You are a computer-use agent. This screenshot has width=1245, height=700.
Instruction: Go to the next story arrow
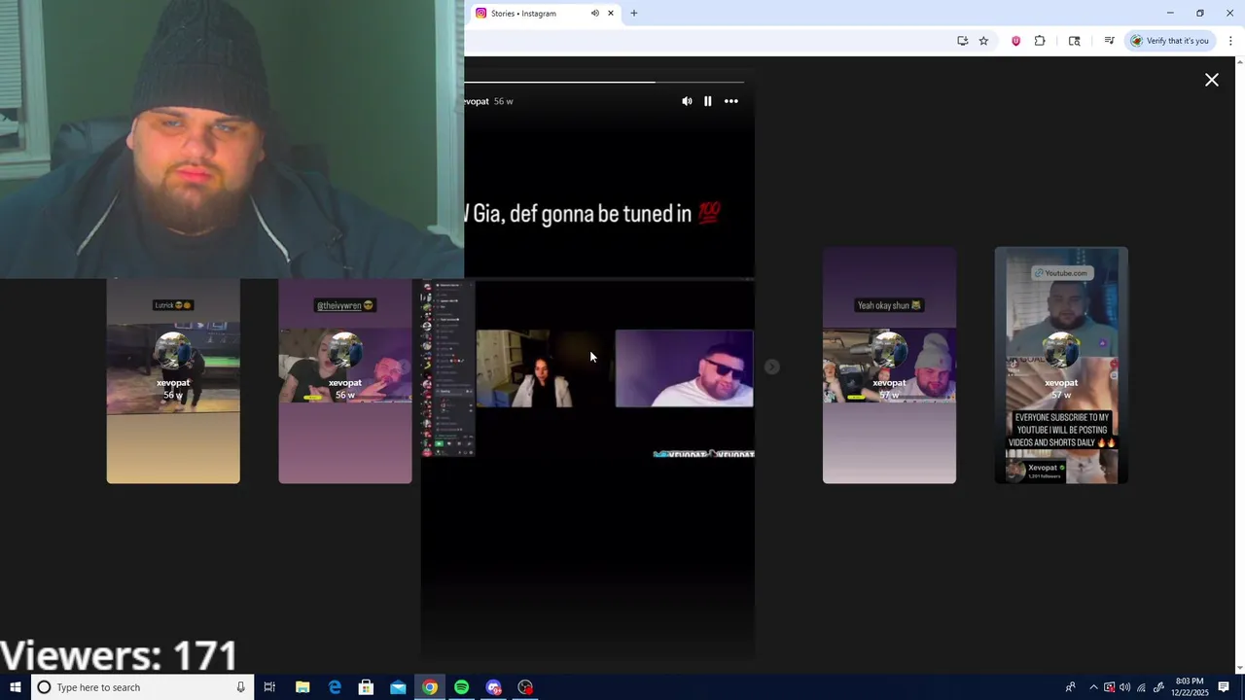(771, 367)
